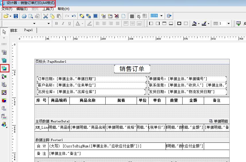Open the font size dropdown
Screen dimensions: 246x162
tap(49, 24)
